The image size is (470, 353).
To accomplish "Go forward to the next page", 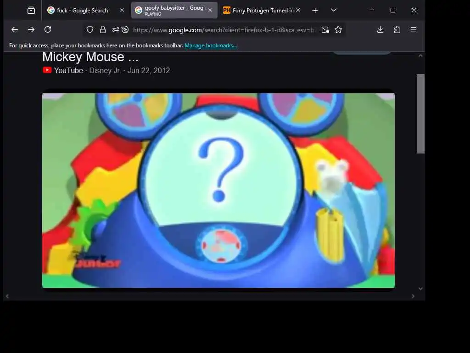I will (31, 29).
